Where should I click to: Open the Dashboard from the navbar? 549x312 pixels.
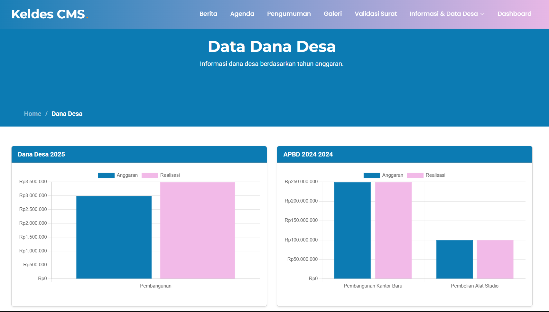pyautogui.click(x=514, y=14)
